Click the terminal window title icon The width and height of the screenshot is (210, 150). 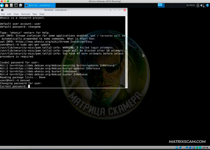pos(2,10)
